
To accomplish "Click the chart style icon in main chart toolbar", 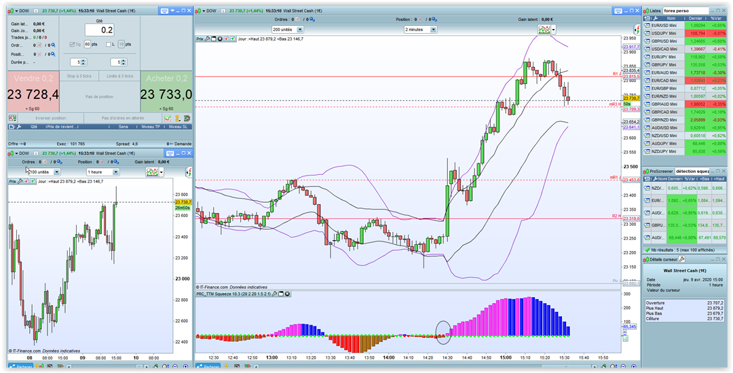I will pyautogui.click(x=544, y=29).
